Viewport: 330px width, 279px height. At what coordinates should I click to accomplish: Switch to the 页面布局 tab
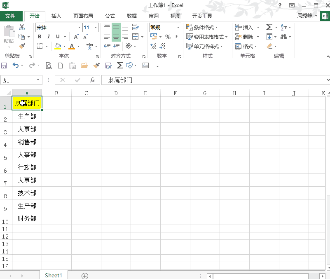pyautogui.click(x=83, y=16)
